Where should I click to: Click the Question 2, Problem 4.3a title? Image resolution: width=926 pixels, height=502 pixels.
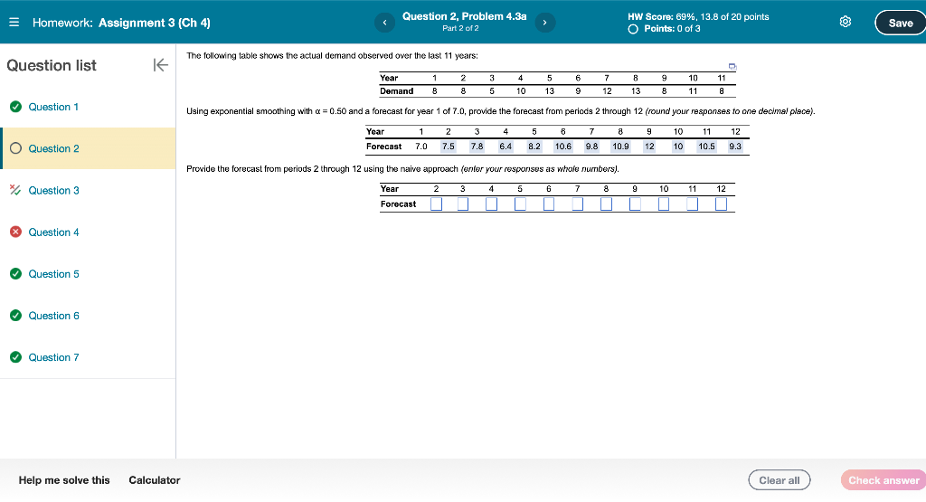coord(464,16)
